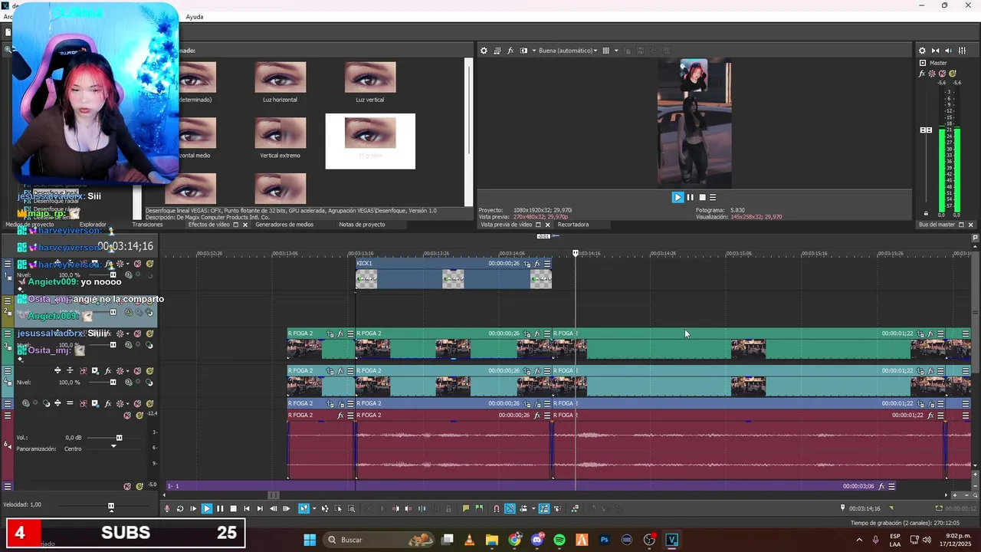
Task: Select the Normal edit tool
Action: click(303, 508)
